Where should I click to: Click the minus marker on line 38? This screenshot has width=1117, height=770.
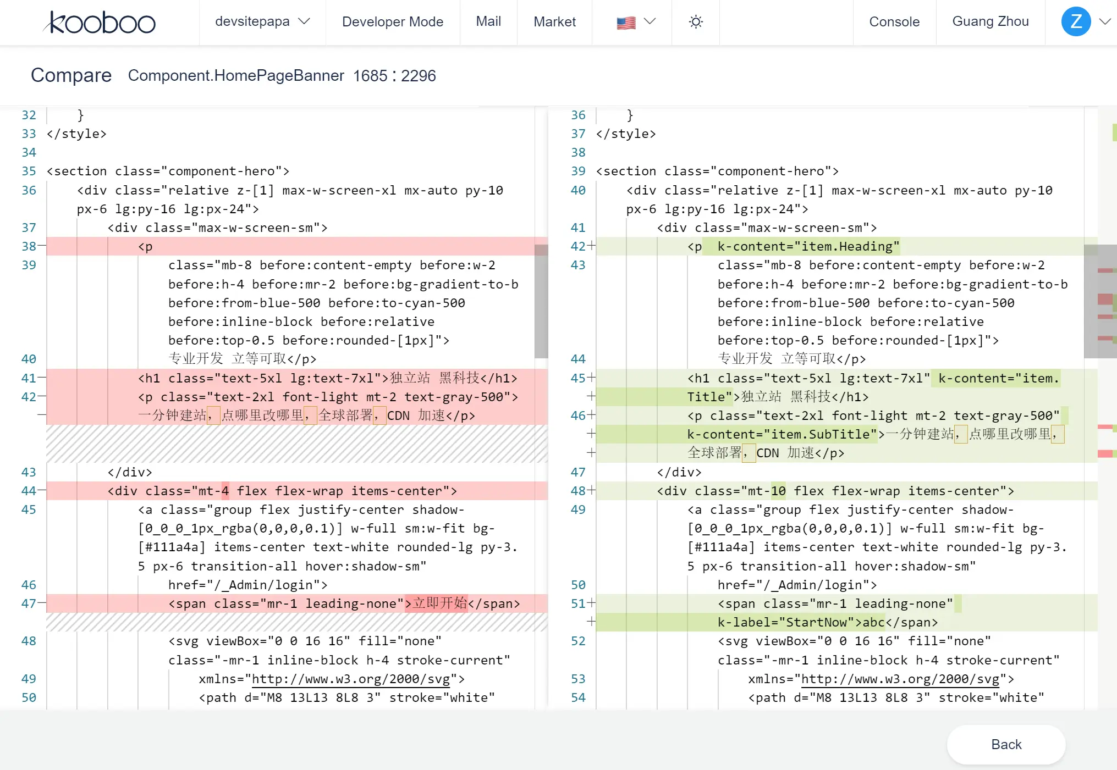[x=42, y=246]
